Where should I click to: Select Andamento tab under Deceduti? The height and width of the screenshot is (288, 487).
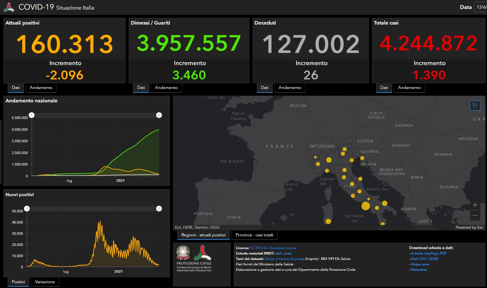[290, 88]
